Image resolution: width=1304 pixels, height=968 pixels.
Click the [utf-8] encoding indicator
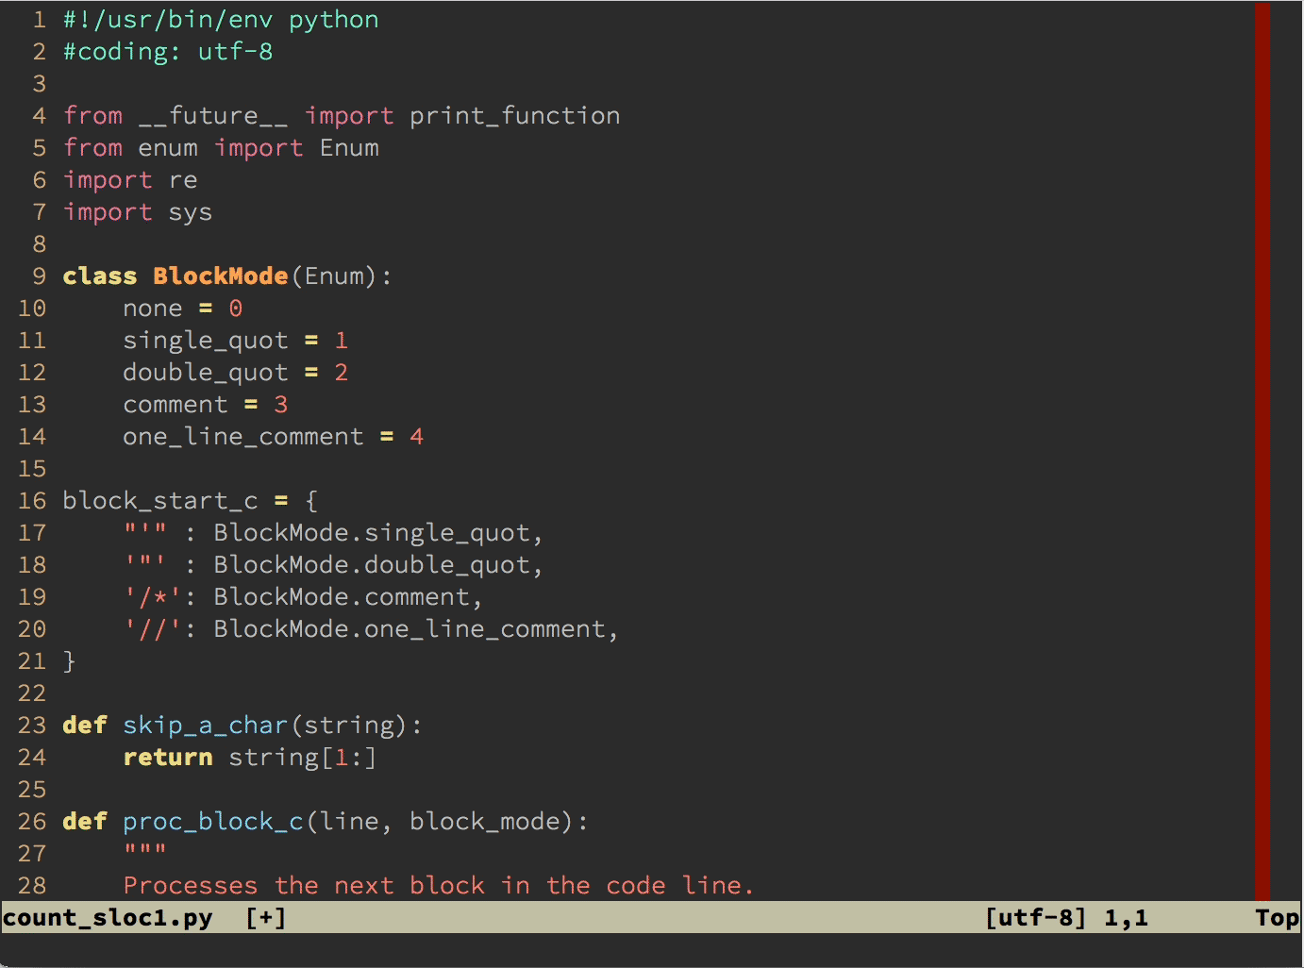pos(1034,917)
